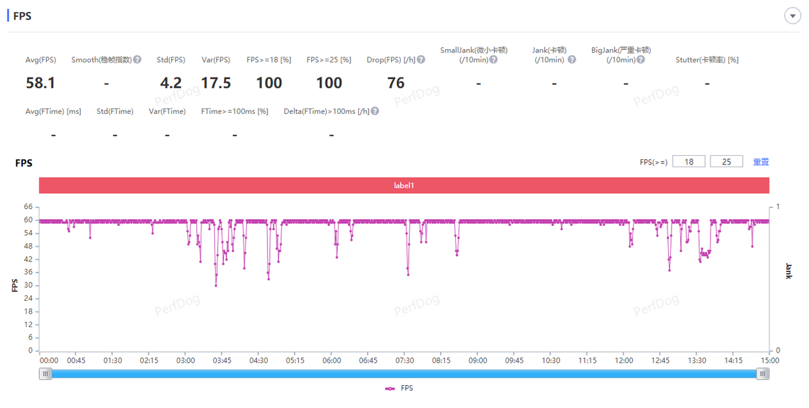
Task: Click the FPS threshold field showing 25
Action: point(726,161)
